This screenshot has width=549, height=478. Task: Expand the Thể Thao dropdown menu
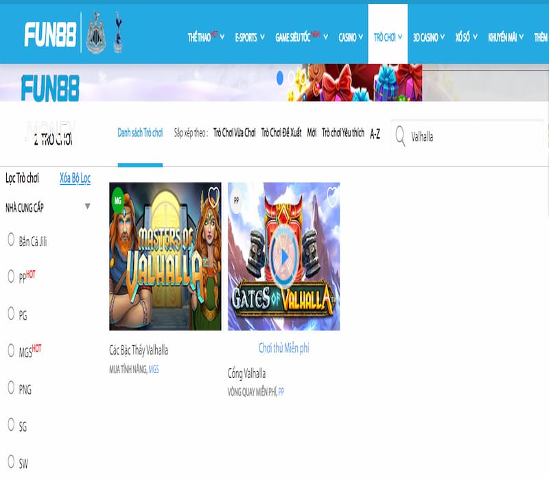coord(207,38)
